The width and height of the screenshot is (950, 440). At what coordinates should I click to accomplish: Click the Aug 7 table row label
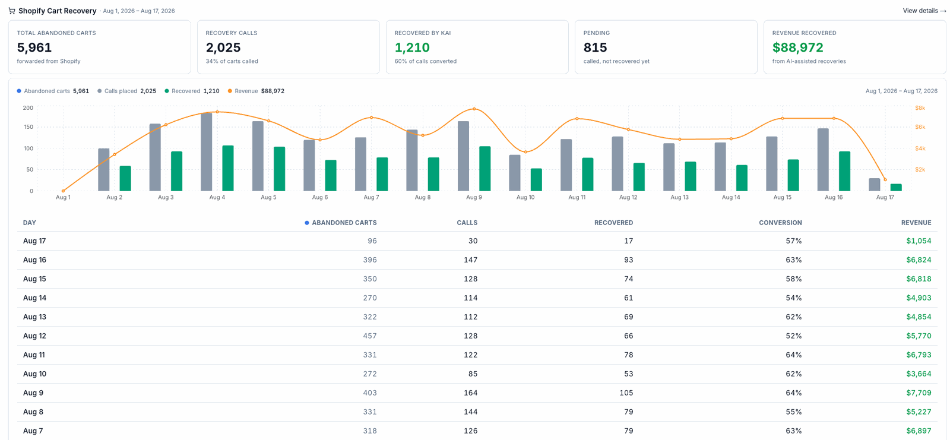point(33,431)
